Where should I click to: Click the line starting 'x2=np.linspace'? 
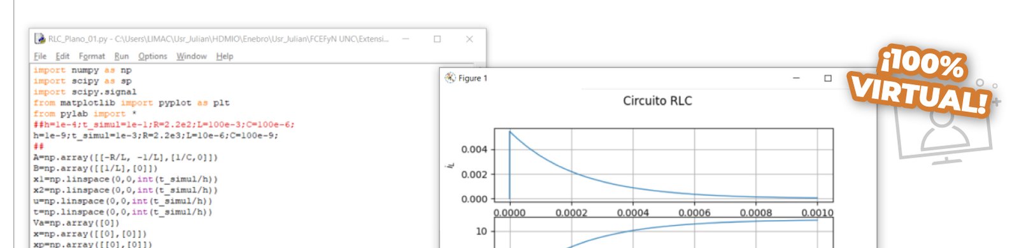125,189
